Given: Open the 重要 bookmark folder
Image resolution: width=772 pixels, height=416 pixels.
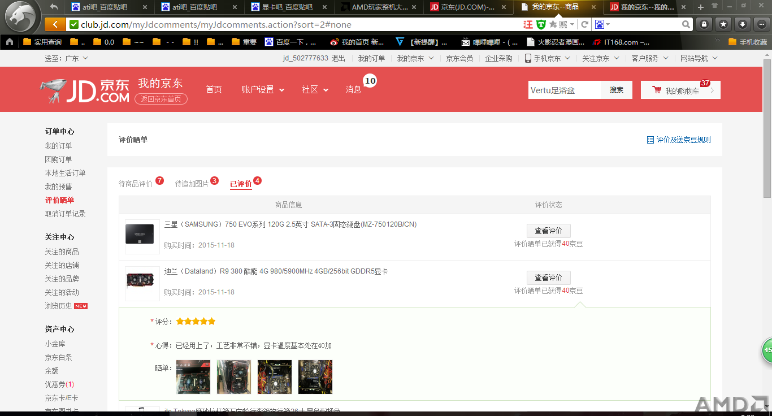Looking at the screenshot, I should point(244,42).
